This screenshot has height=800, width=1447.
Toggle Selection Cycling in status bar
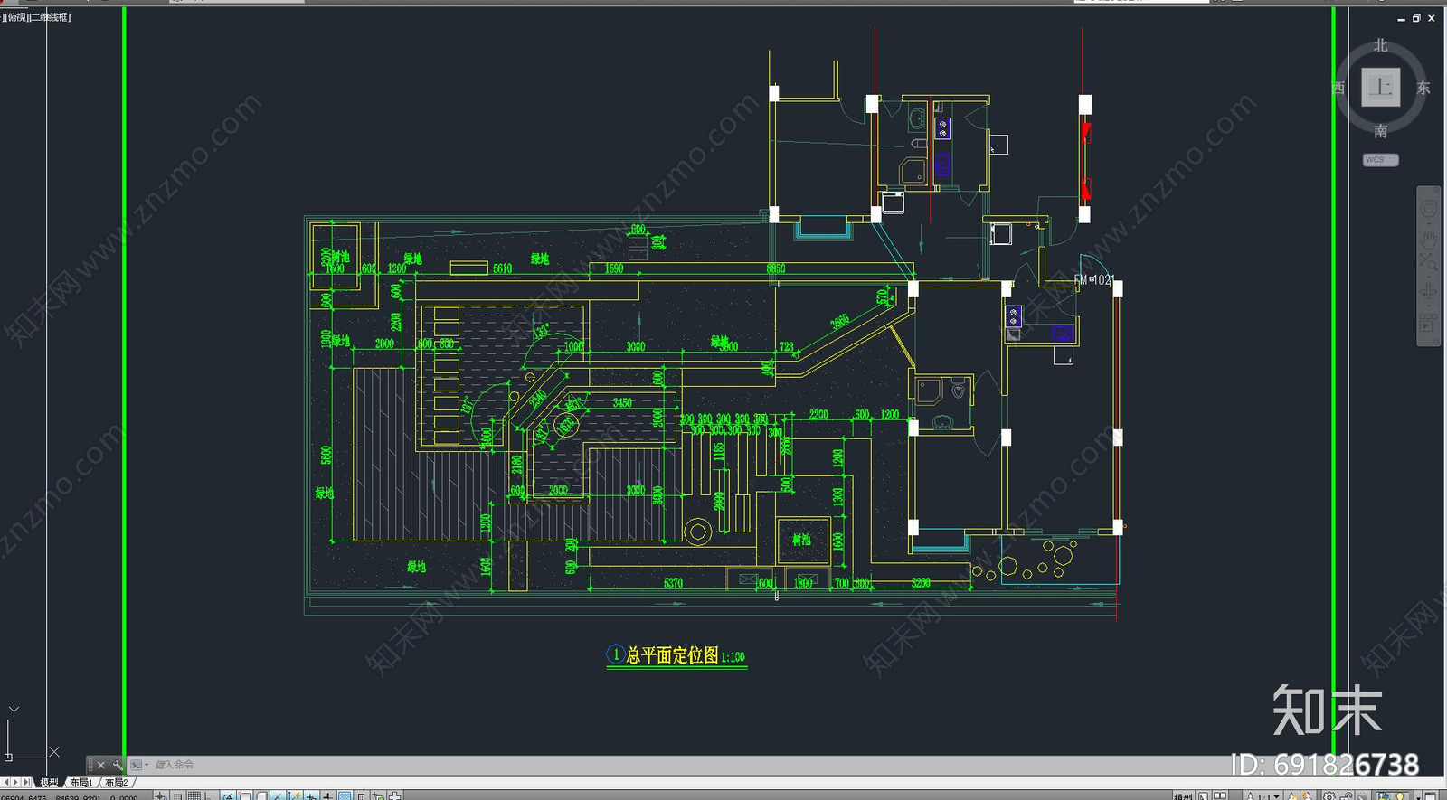(x=378, y=795)
